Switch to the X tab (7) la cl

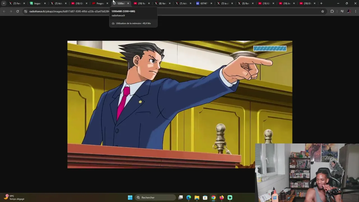[225, 3]
